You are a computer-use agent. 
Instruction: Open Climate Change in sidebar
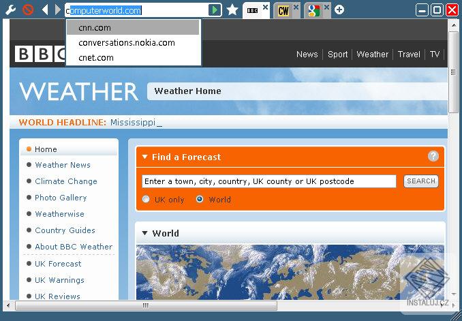(x=66, y=181)
